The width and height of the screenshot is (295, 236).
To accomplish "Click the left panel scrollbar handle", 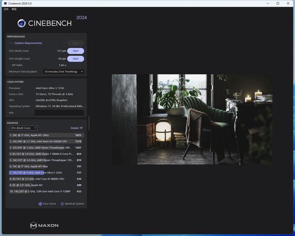I will point(89,123).
